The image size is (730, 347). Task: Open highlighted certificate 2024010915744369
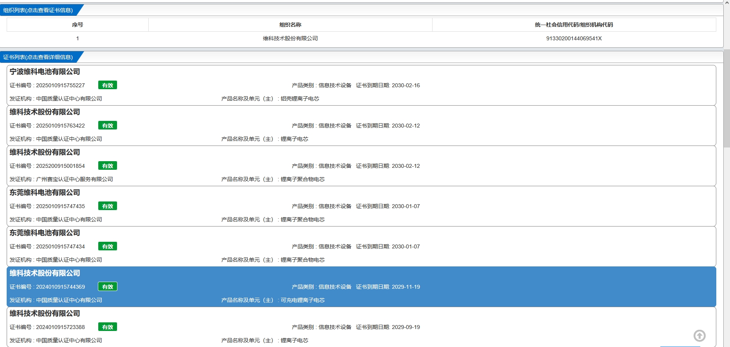pos(361,287)
